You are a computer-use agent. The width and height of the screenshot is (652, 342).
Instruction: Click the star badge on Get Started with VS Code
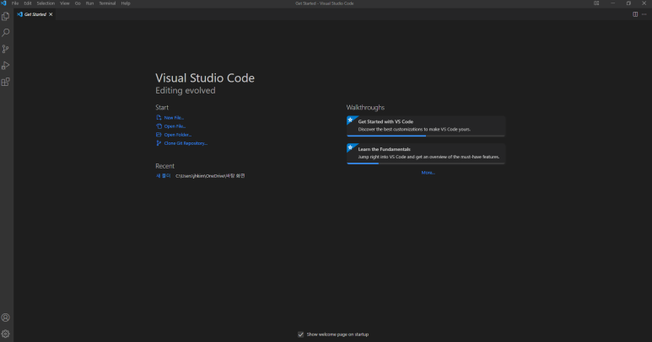[x=351, y=120]
